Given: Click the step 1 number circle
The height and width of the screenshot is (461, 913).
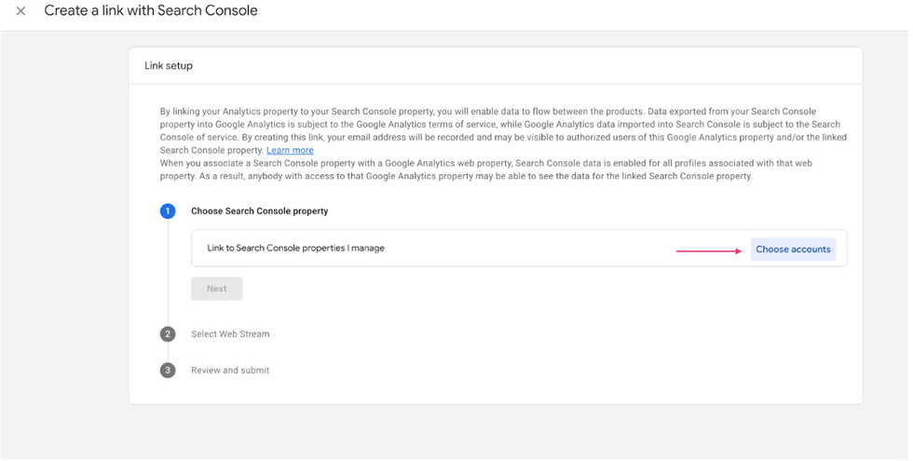Looking at the screenshot, I should tap(168, 211).
